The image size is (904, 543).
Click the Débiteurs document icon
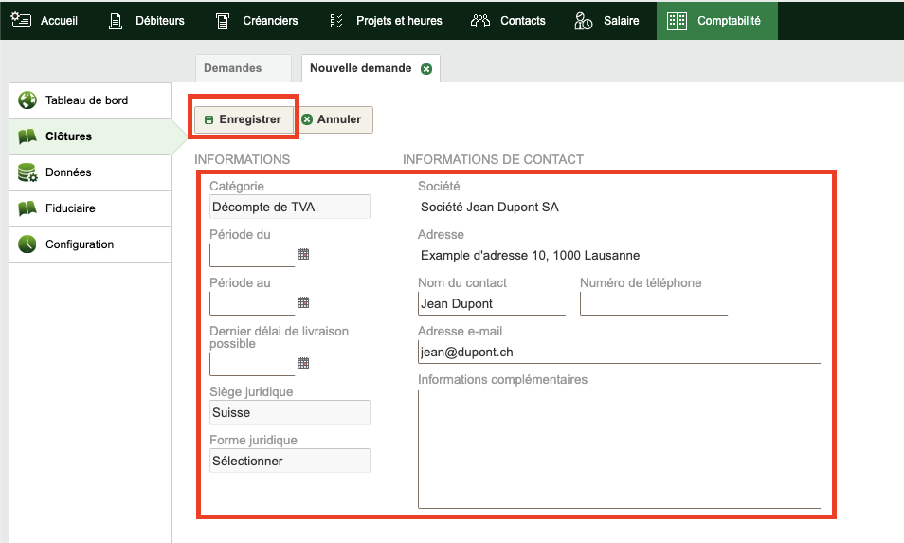(x=116, y=21)
